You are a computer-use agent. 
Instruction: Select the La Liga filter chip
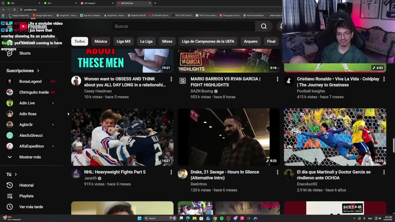146,41
